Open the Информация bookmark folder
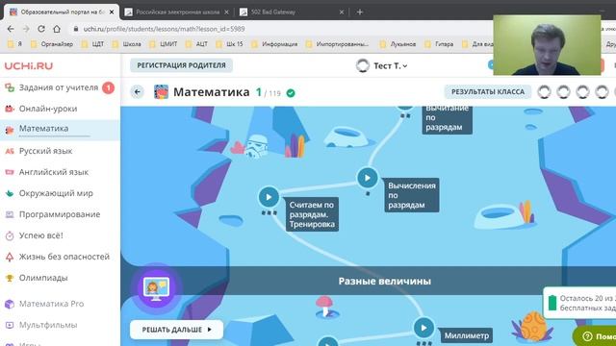The width and height of the screenshot is (616, 346). 274,44
